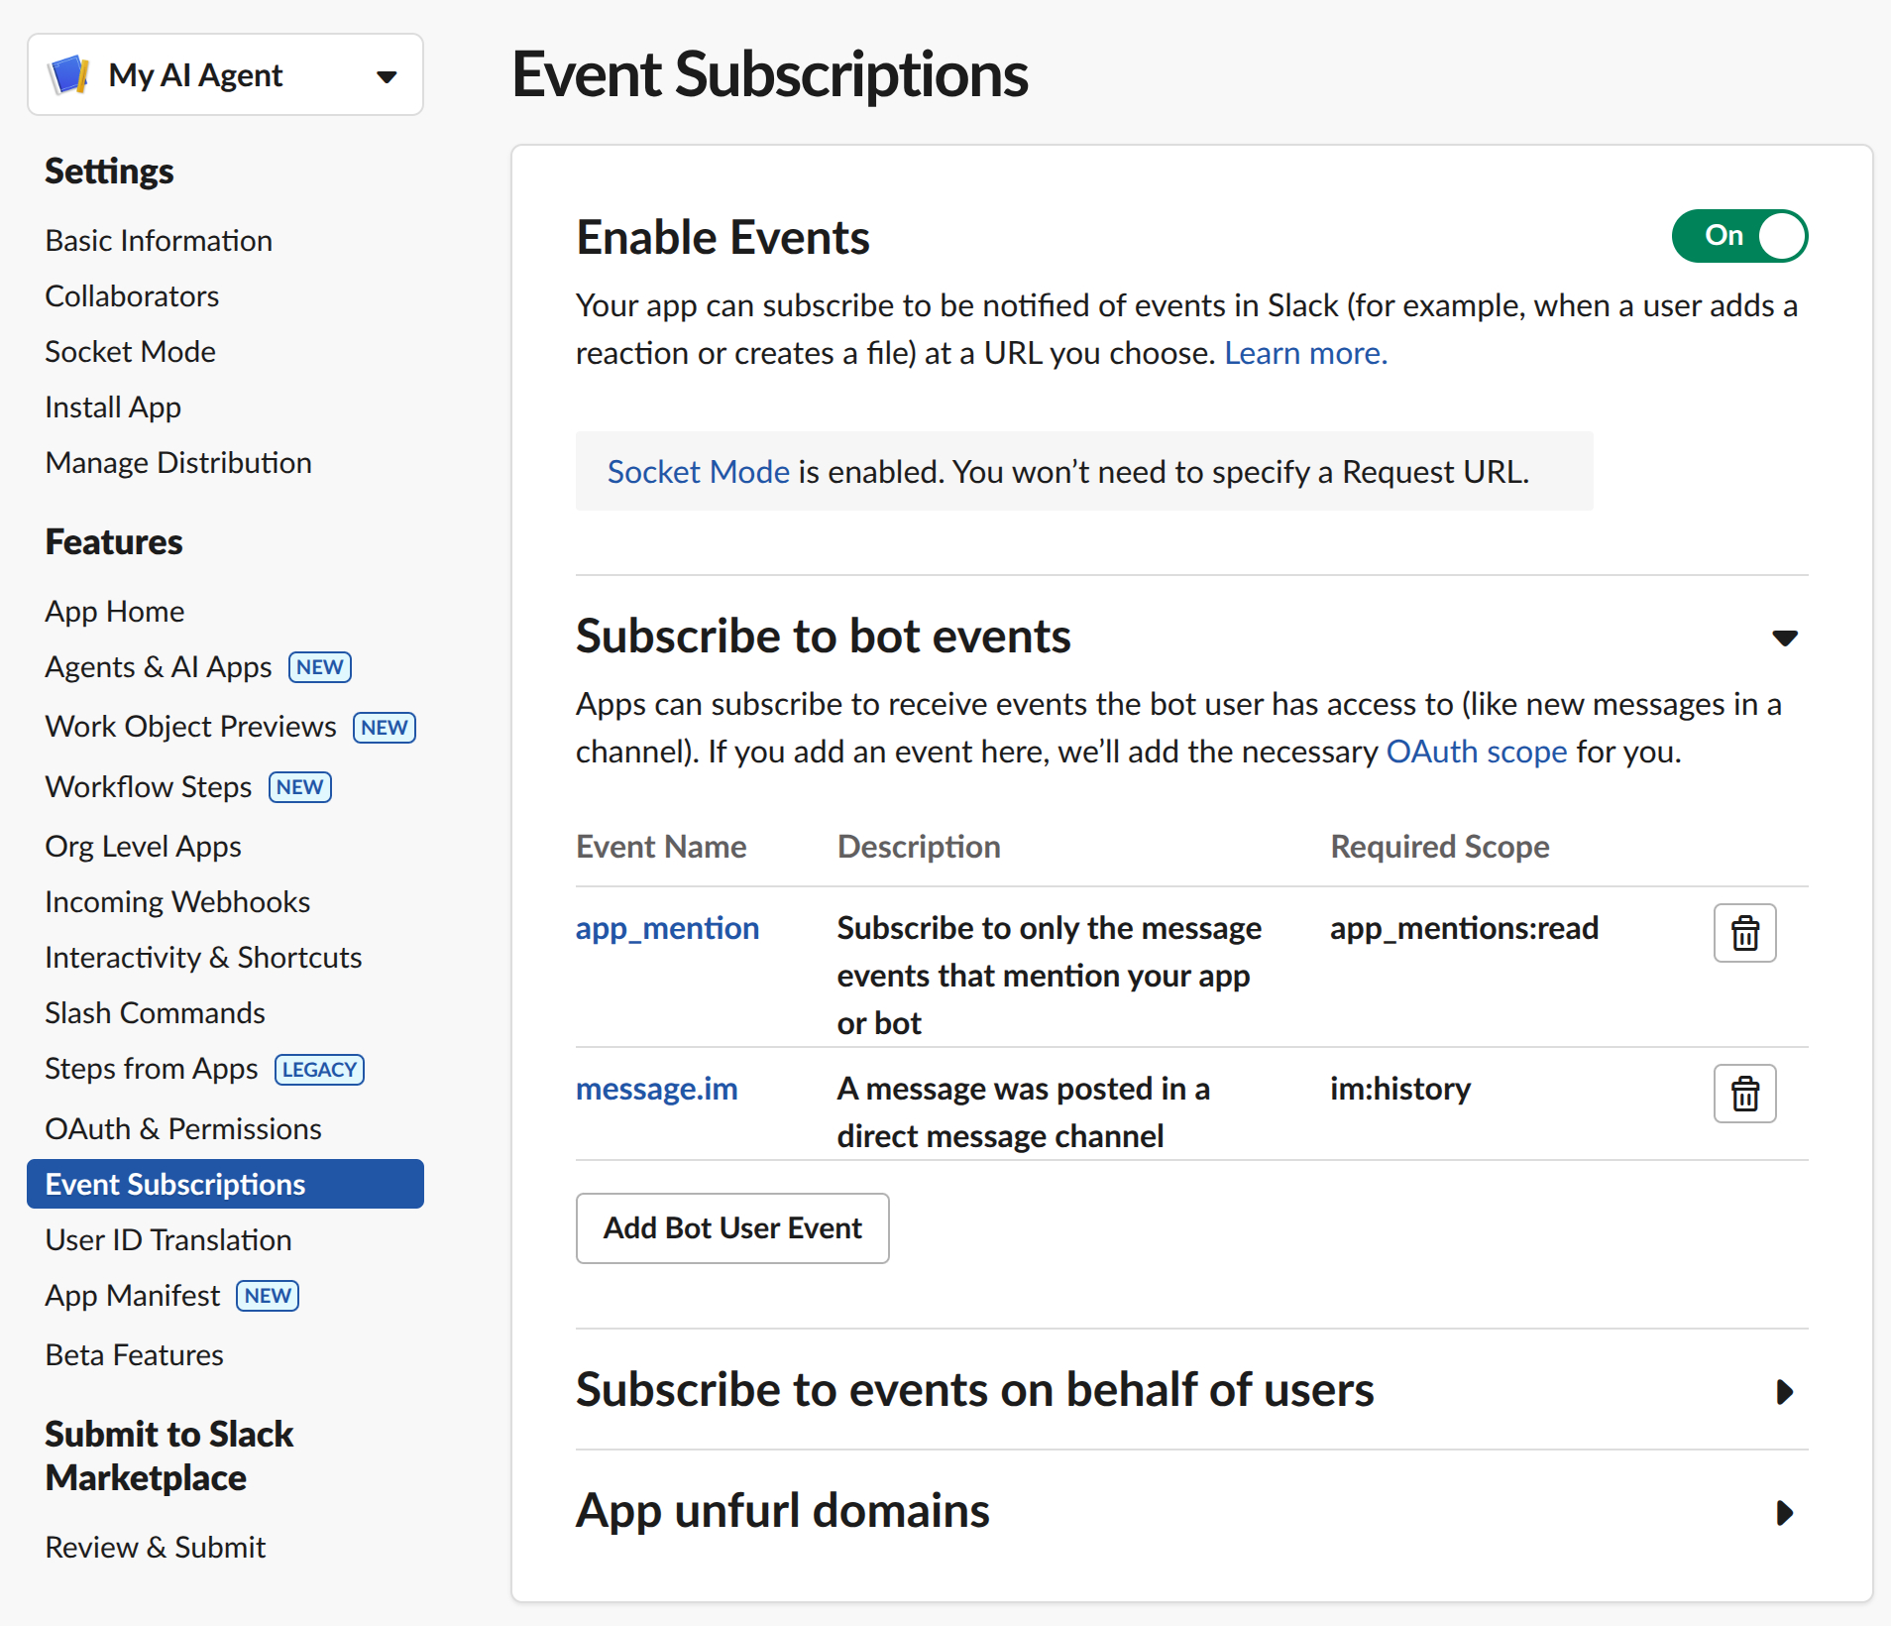Click the Add Bot User Event button
Screen dimensions: 1891x1626
(x=731, y=1227)
